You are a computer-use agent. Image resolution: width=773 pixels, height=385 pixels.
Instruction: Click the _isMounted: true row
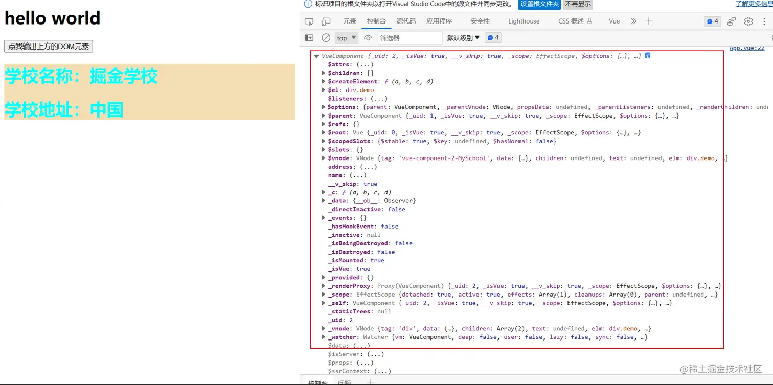pyautogui.click(x=356, y=260)
